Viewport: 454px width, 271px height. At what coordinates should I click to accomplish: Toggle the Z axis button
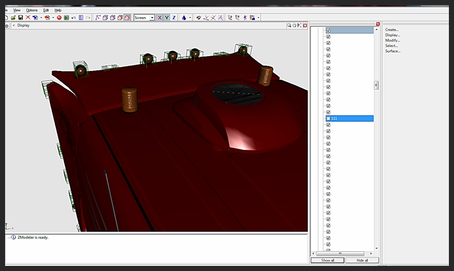174,18
